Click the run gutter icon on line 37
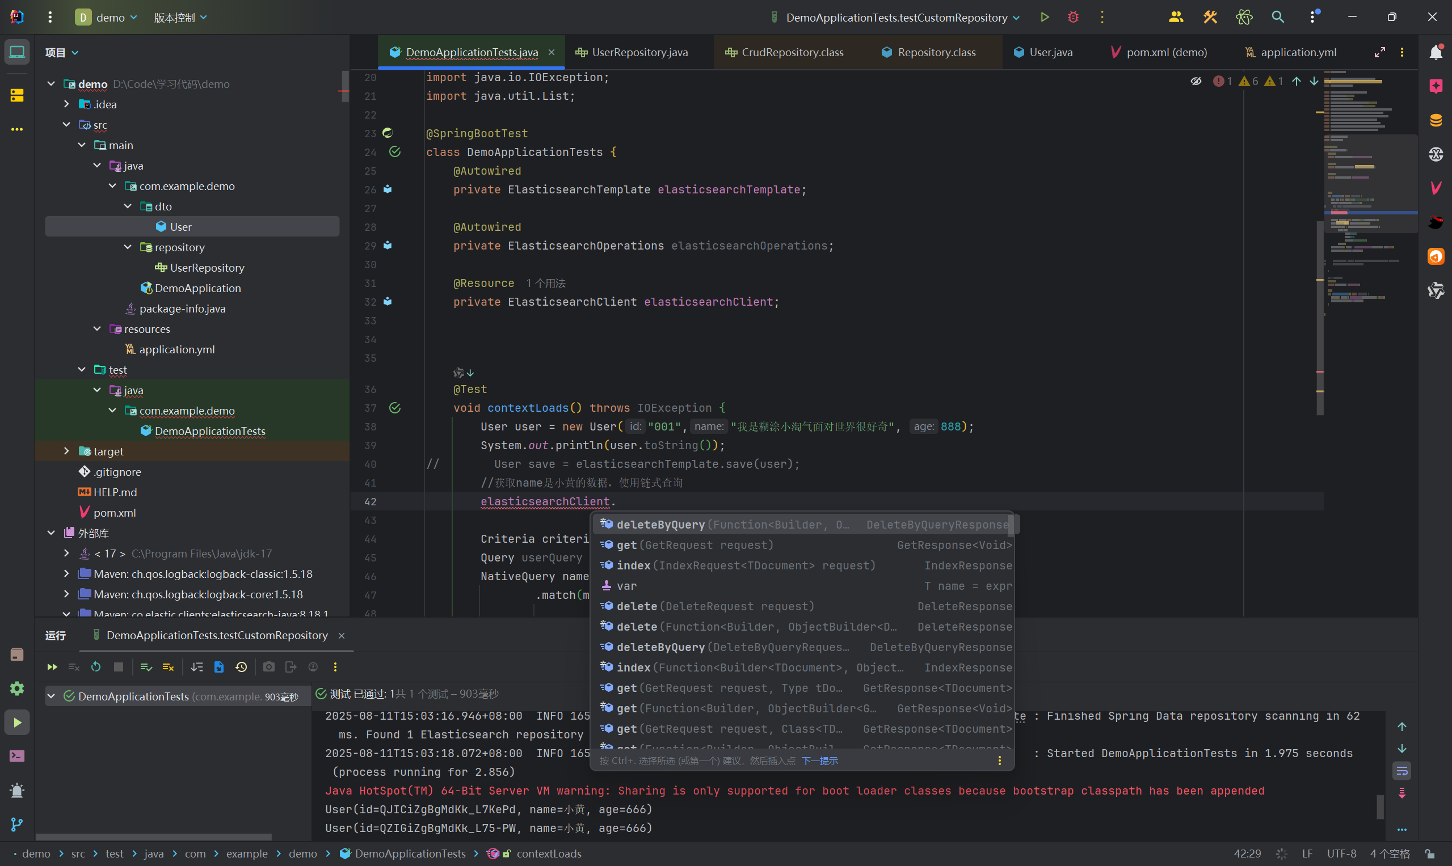The height and width of the screenshot is (866, 1452). [x=395, y=408]
